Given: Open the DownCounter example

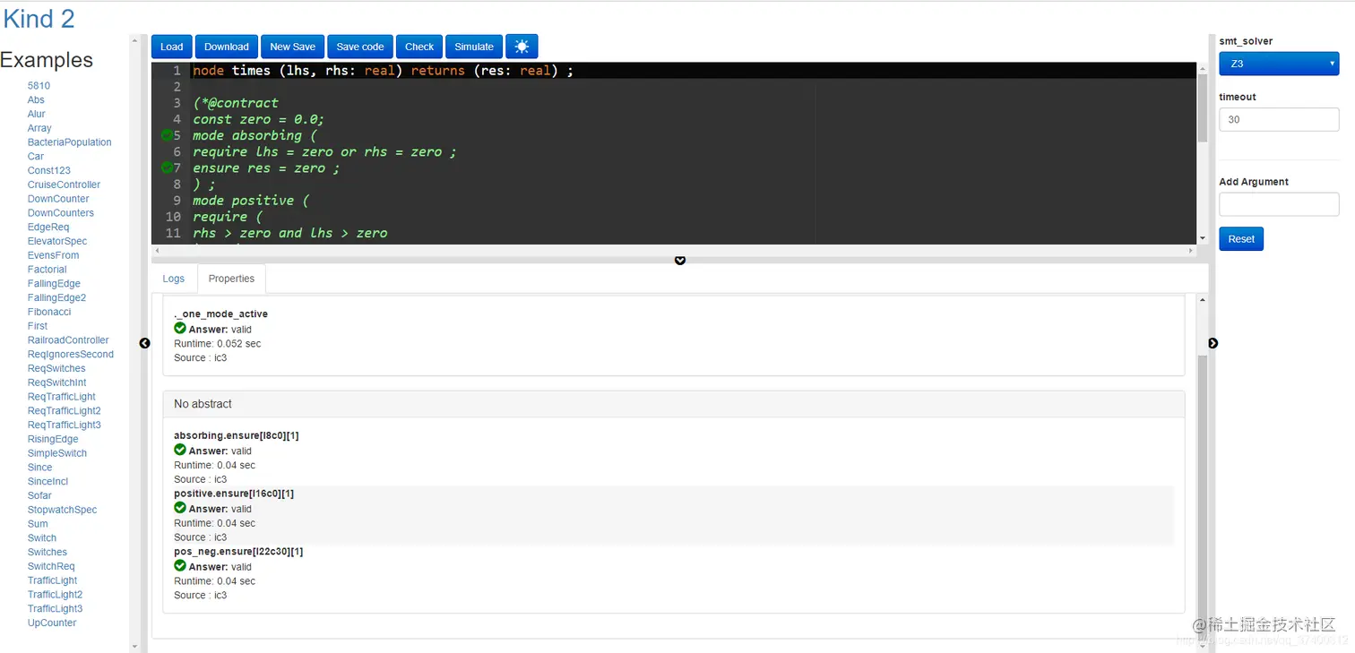Looking at the screenshot, I should (58, 199).
